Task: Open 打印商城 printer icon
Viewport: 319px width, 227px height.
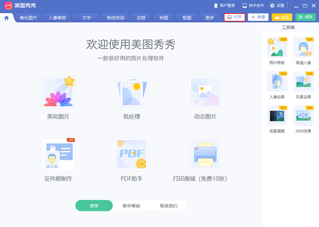Action: tap(205, 154)
